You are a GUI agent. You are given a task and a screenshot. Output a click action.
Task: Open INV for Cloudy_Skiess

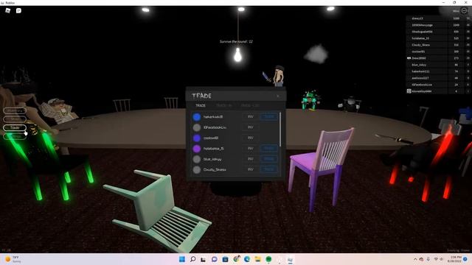(x=250, y=169)
